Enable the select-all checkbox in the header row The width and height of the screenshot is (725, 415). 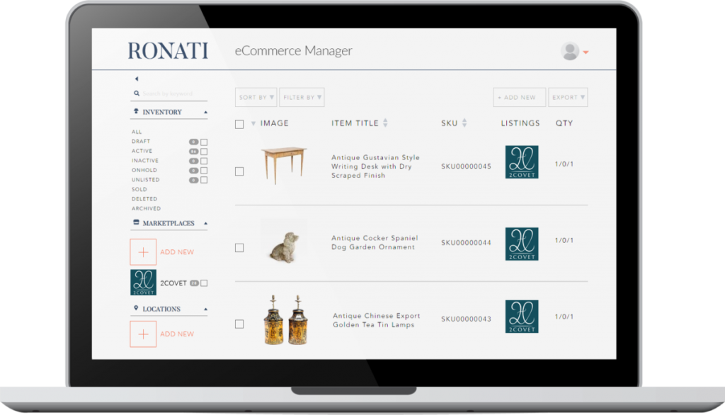[241, 123]
